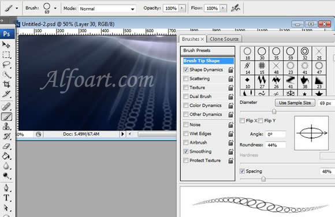Click the Photoshop Ps logo

coord(7,33)
